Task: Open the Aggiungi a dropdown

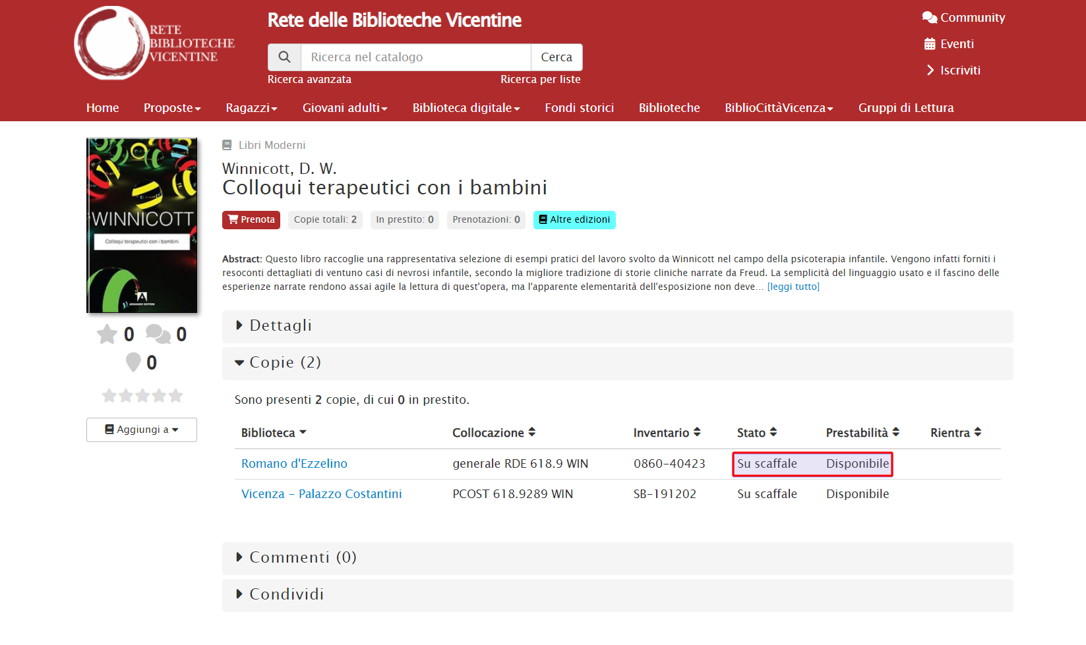Action: 142,430
